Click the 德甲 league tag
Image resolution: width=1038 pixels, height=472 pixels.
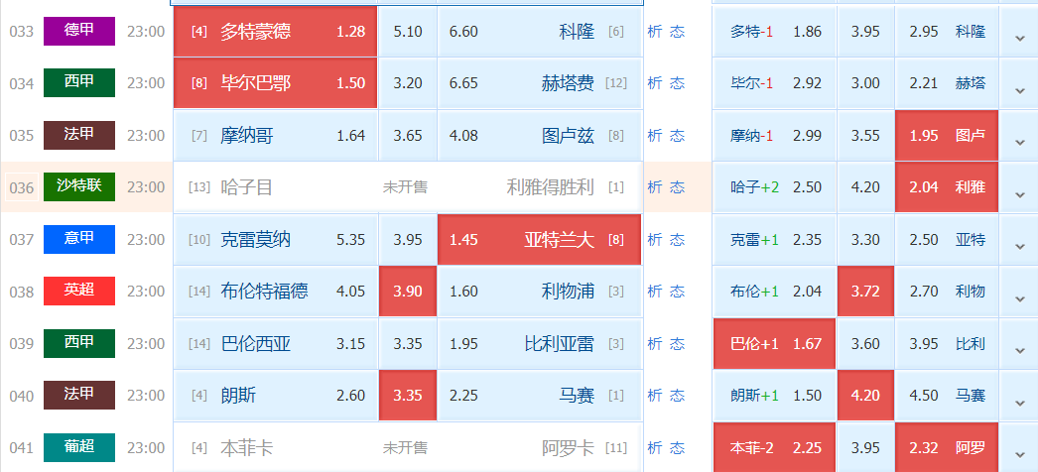pos(79,31)
